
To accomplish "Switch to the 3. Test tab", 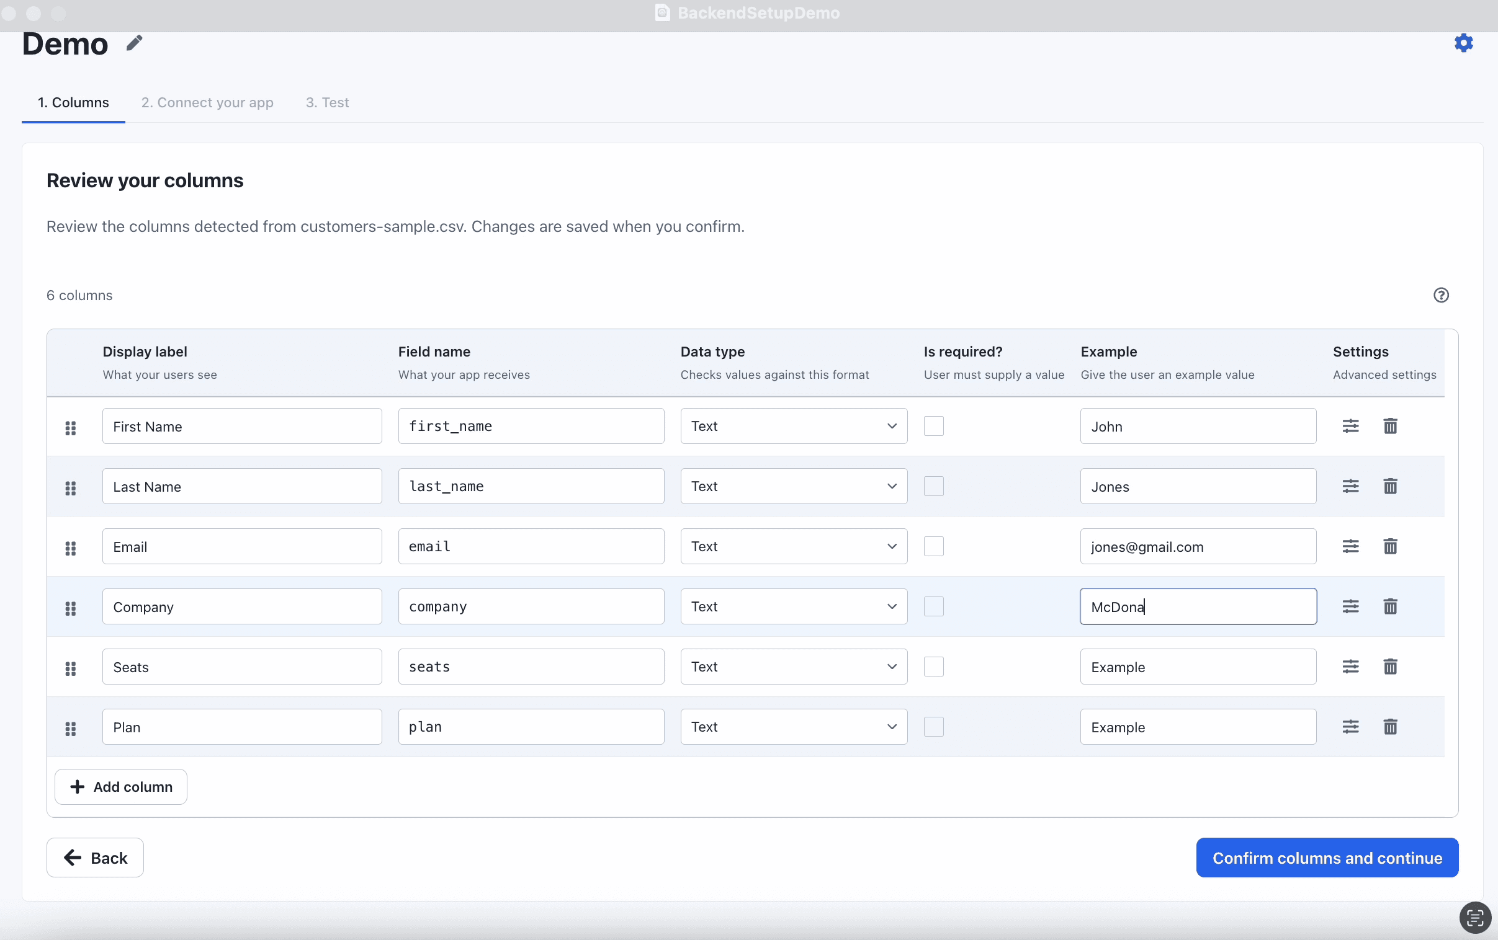I will 327,102.
